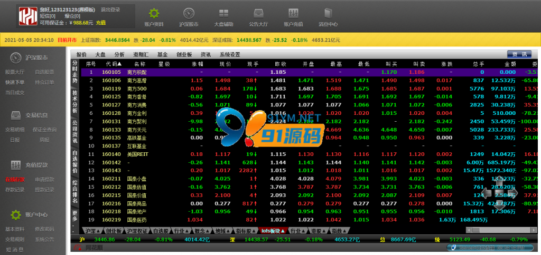
Task: Switch to the 公司资讯 vertical tab
Action: pyautogui.click(x=75, y=132)
